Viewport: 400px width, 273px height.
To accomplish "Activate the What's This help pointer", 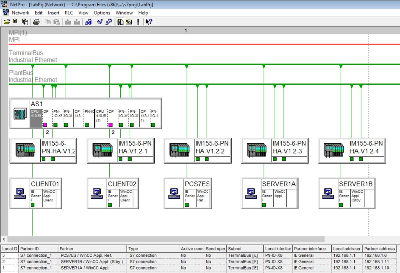I will [149, 22].
